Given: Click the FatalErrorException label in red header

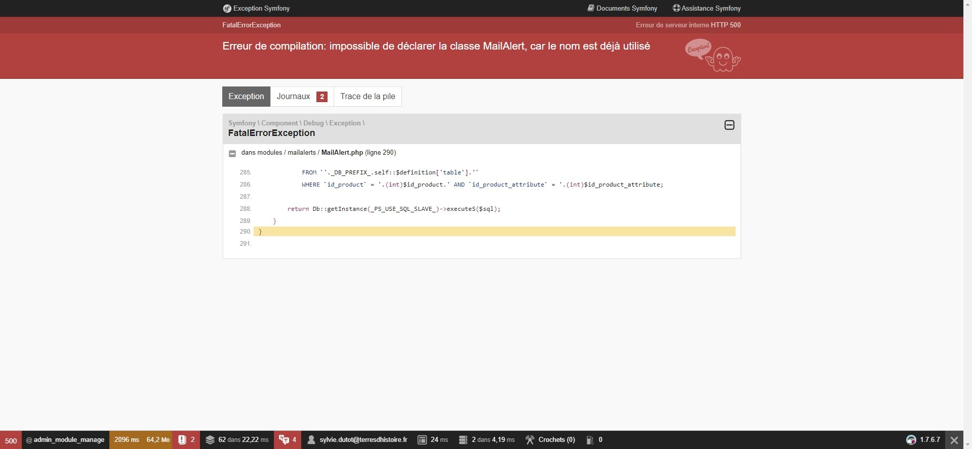Looking at the screenshot, I should pyautogui.click(x=252, y=25).
